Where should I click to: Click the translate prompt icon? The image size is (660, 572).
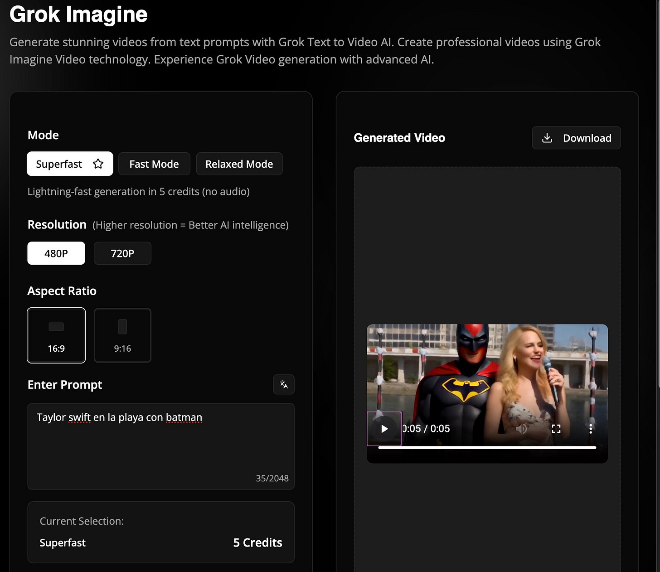coord(284,384)
